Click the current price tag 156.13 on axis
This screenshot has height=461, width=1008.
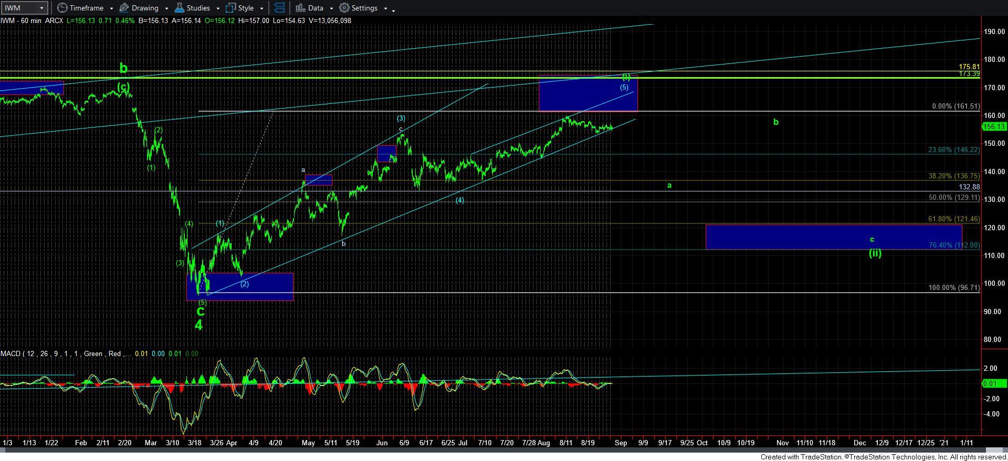tap(994, 127)
